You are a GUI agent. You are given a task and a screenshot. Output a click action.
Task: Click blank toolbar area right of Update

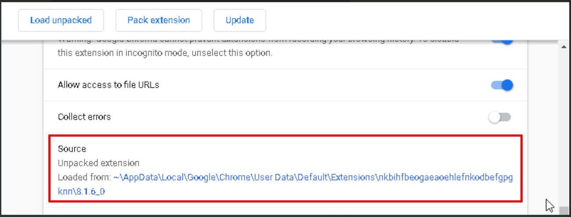click(396, 20)
